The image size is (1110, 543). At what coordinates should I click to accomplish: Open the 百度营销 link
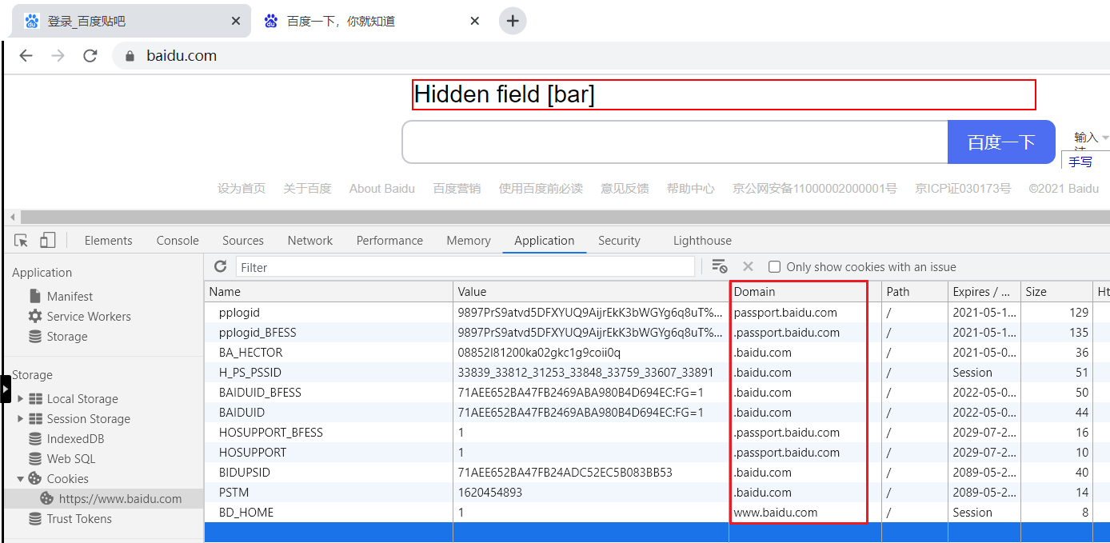457,188
